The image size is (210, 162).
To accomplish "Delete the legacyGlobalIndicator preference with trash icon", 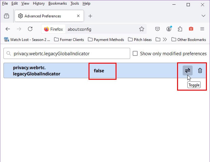I will [x=200, y=70].
